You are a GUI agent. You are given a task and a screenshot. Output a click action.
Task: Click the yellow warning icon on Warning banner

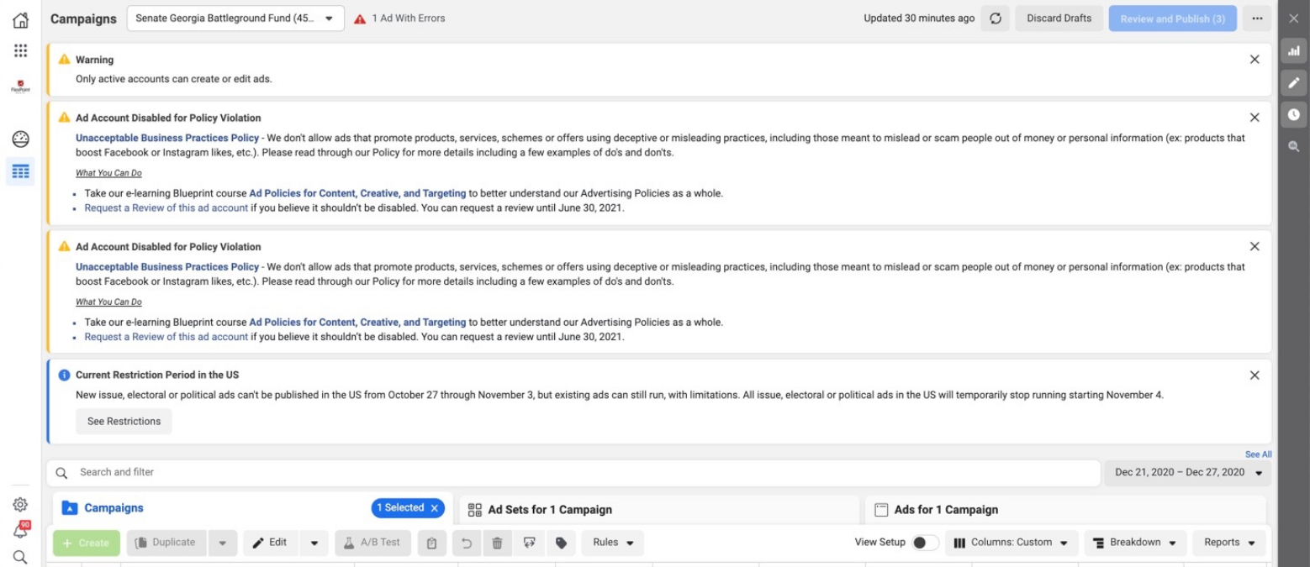pyautogui.click(x=64, y=60)
